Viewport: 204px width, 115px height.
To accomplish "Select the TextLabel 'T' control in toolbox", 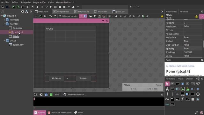I will coord(183,99).
